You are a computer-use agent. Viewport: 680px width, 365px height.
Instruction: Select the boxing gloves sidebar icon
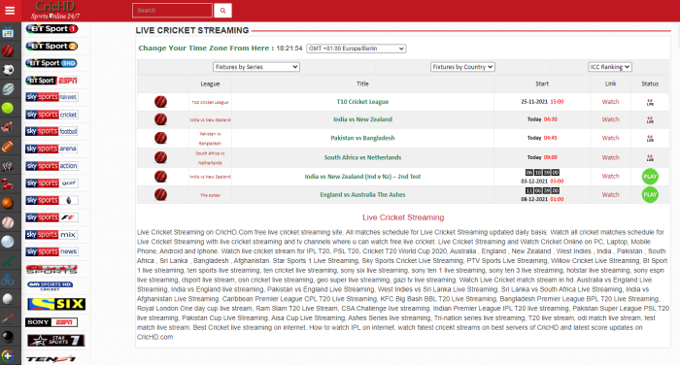pyautogui.click(x=8, y=184)
